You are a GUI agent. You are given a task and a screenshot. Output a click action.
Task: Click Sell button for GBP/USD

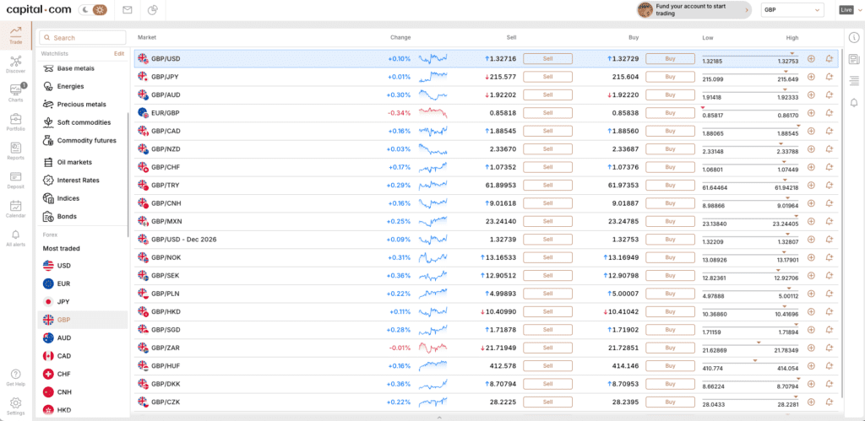(x=547, y=58)
